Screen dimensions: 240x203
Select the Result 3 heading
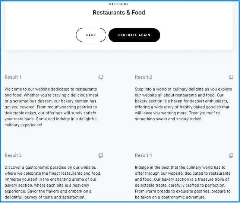[x=13, y=155]
